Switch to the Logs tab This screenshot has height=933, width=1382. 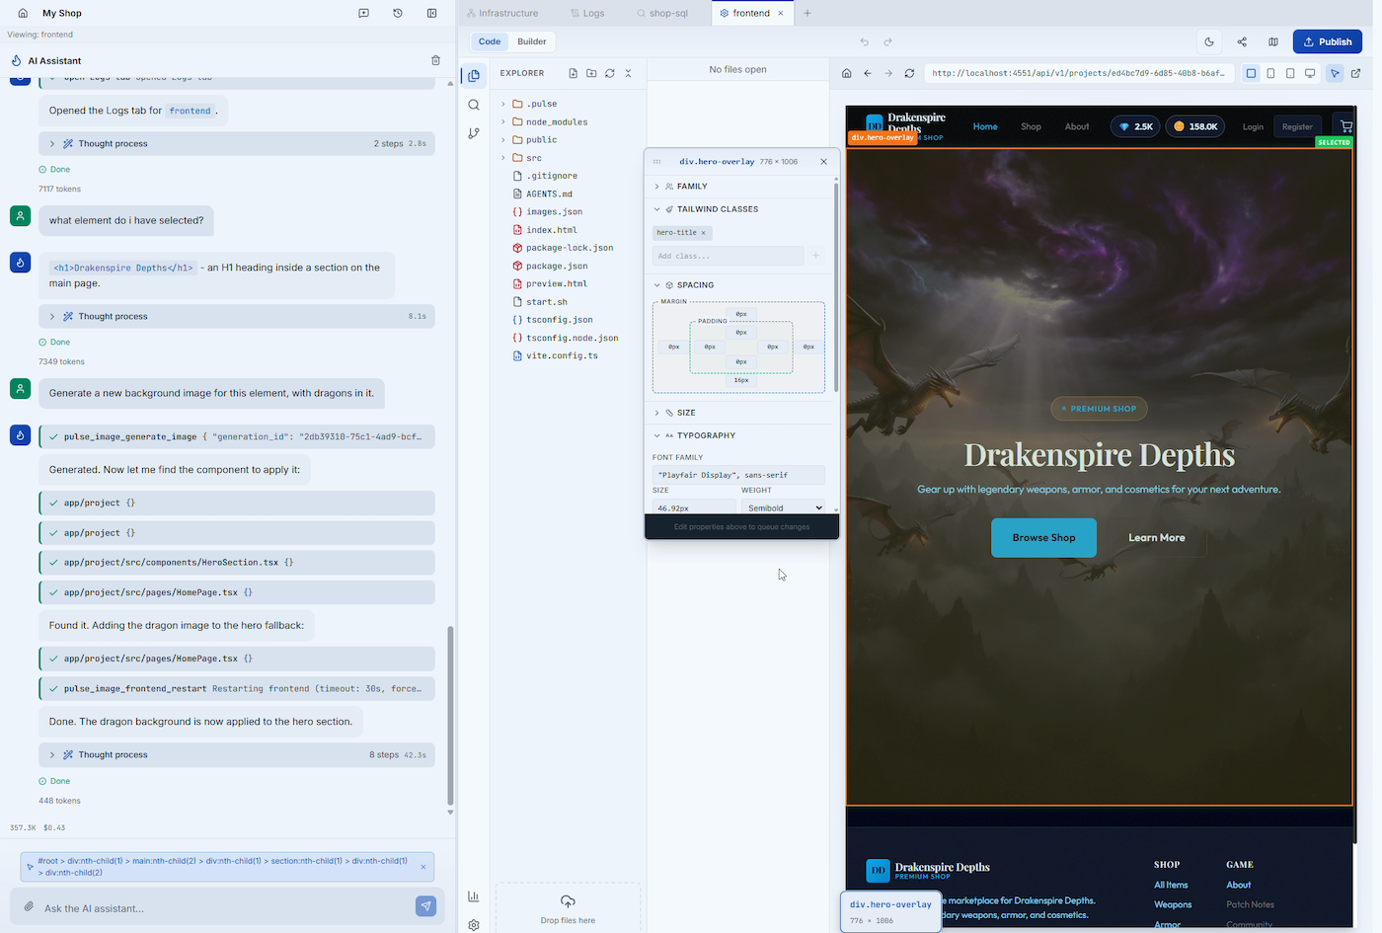click(592, 13)
